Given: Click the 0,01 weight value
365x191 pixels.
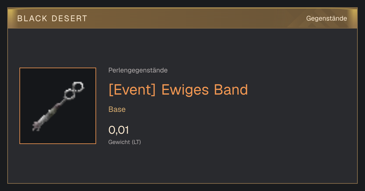Looking at the screenshot, I should click(x=119, y=130).
